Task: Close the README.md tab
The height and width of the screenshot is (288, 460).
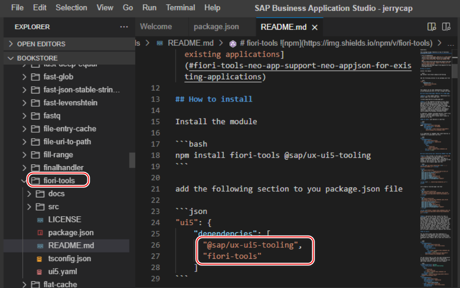Action: tap(315, 27)
